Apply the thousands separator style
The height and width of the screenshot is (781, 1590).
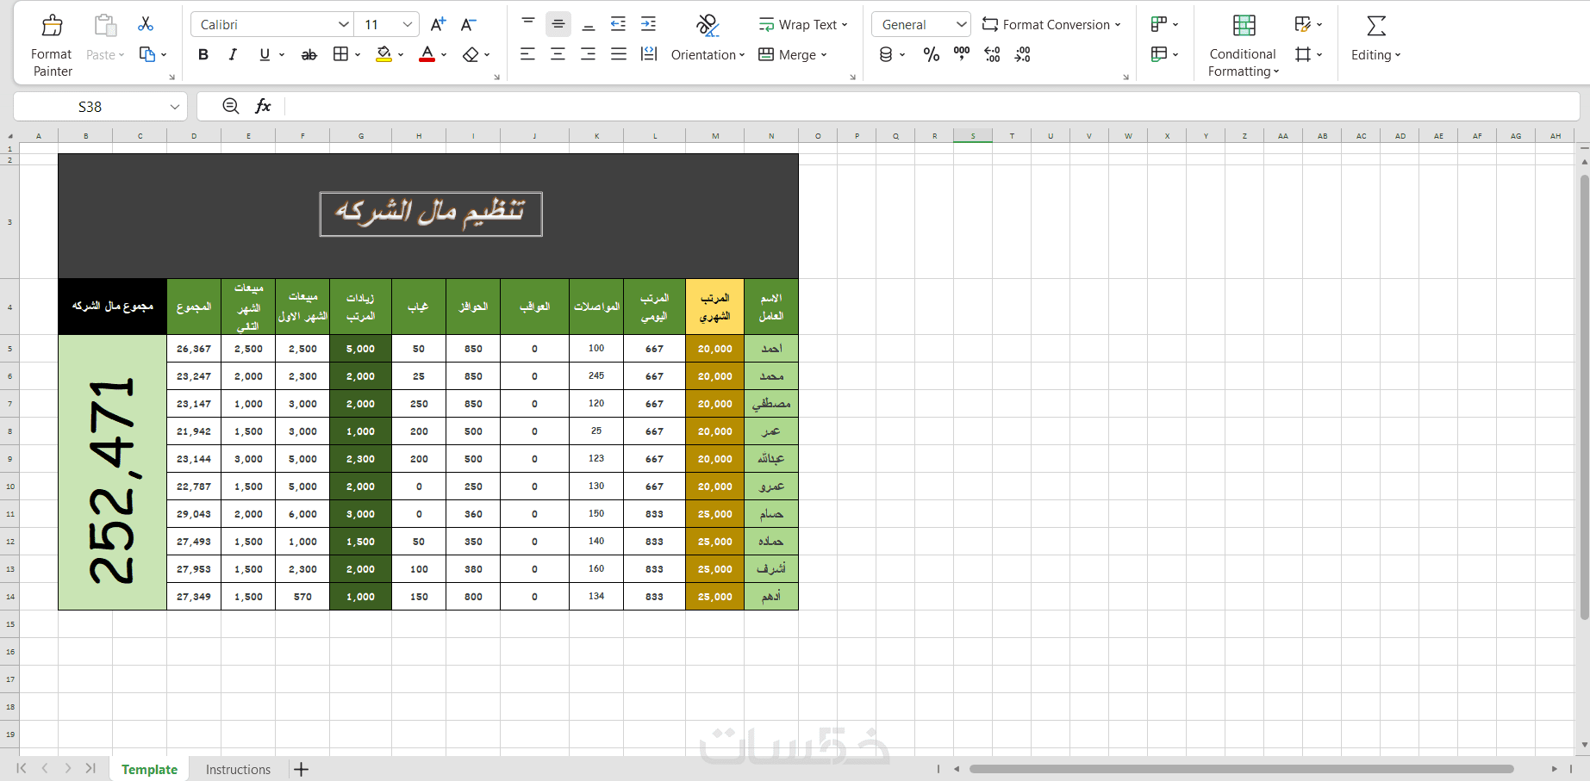pyautogui.click(x=962, y=54)
